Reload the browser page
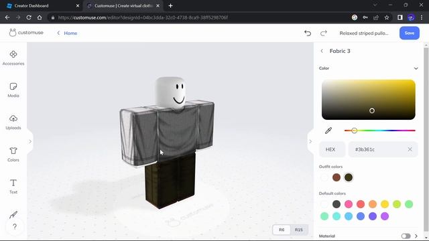Viewport: 429px width, 241px height. (x=29, y=17)
